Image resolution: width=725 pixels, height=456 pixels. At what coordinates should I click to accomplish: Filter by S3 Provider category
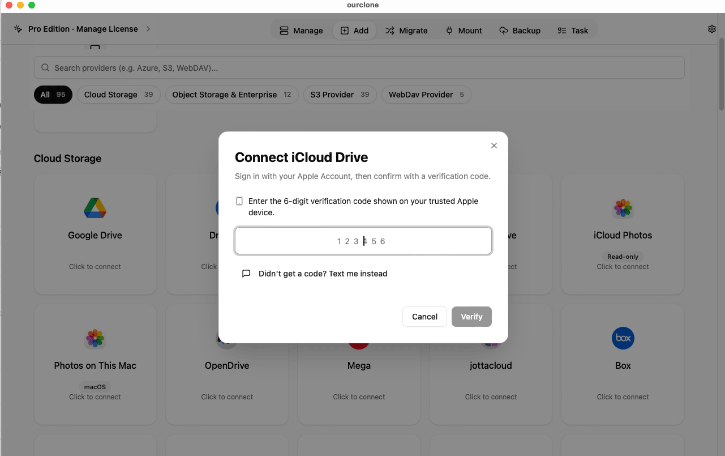click(x=340, y=95)
